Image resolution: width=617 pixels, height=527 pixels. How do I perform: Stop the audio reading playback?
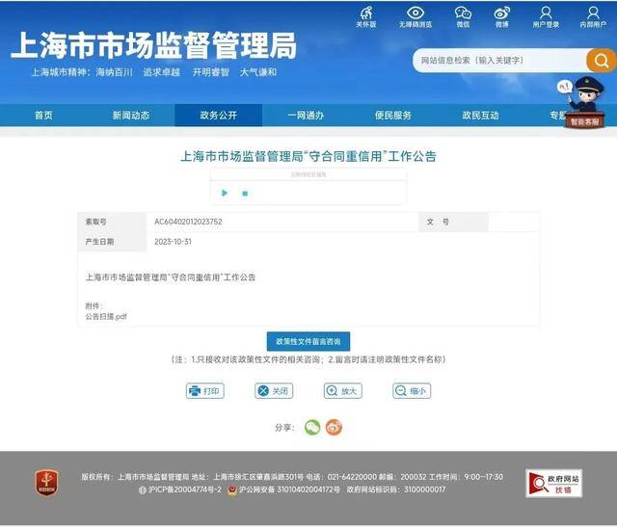(245, 193)
